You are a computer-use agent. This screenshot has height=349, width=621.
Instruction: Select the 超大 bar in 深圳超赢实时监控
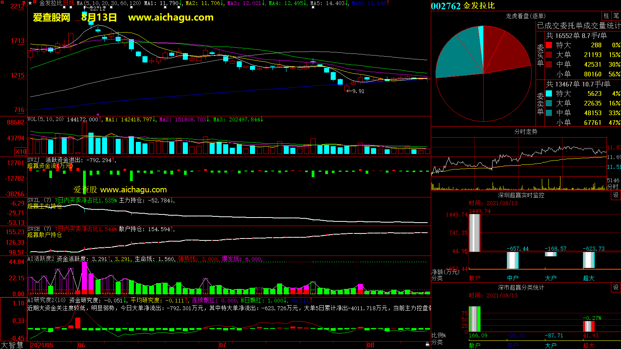(x=588, y=260)
